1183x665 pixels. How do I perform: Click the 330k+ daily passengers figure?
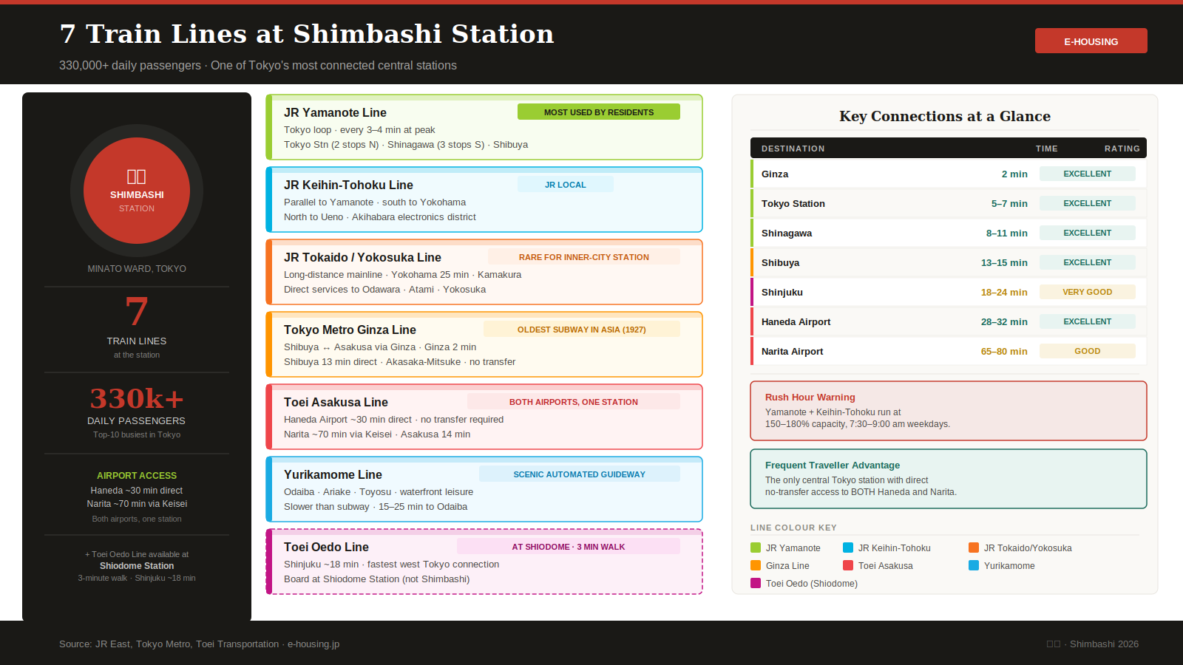pyautogui.click(x=137, y=398)
